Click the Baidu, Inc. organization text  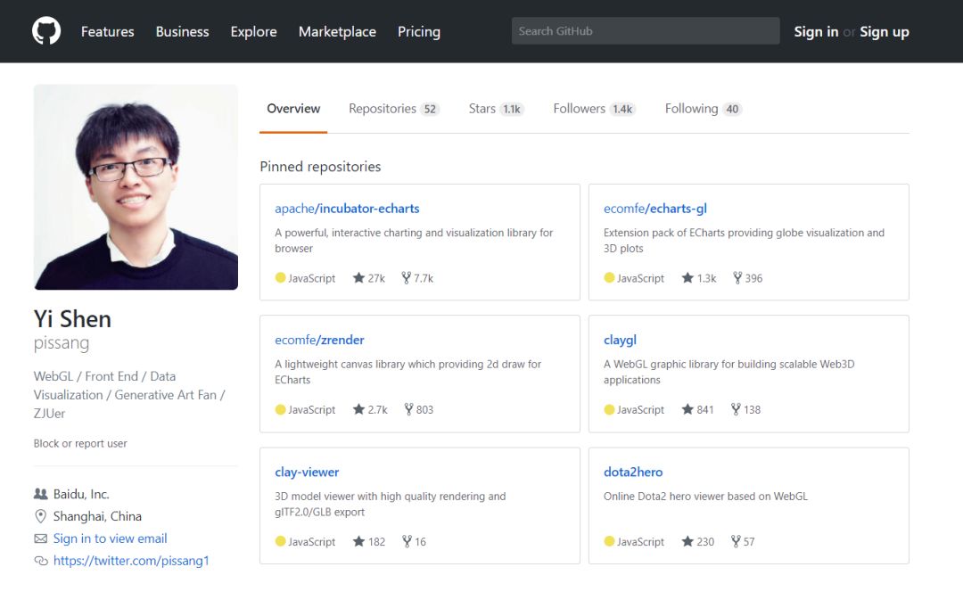click(81, 494)
